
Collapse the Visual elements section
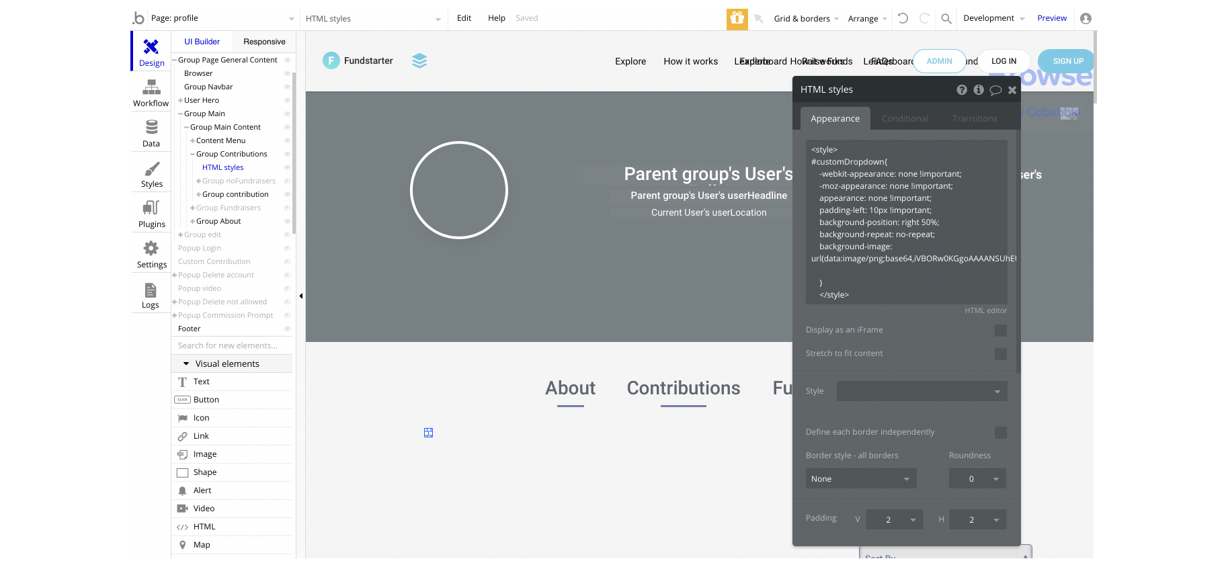click(x=186, y=364)
